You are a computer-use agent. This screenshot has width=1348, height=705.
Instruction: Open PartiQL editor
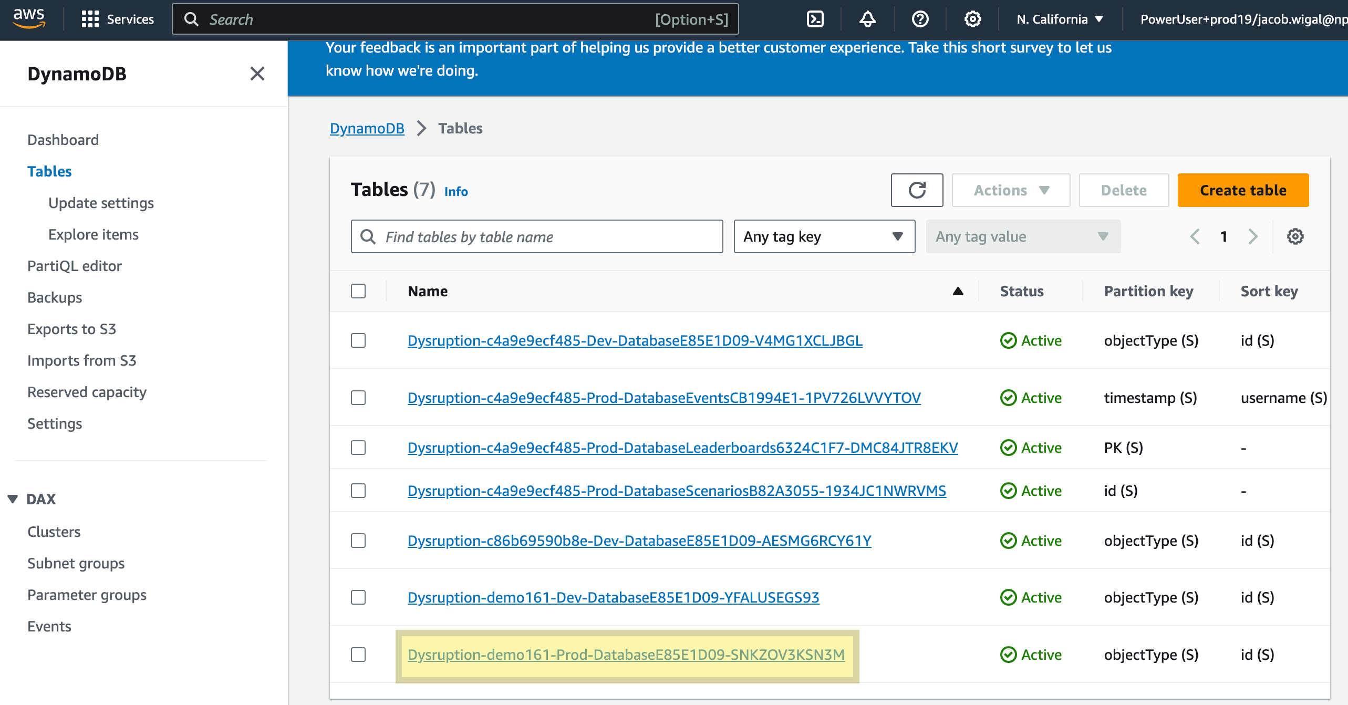point(75,266)
